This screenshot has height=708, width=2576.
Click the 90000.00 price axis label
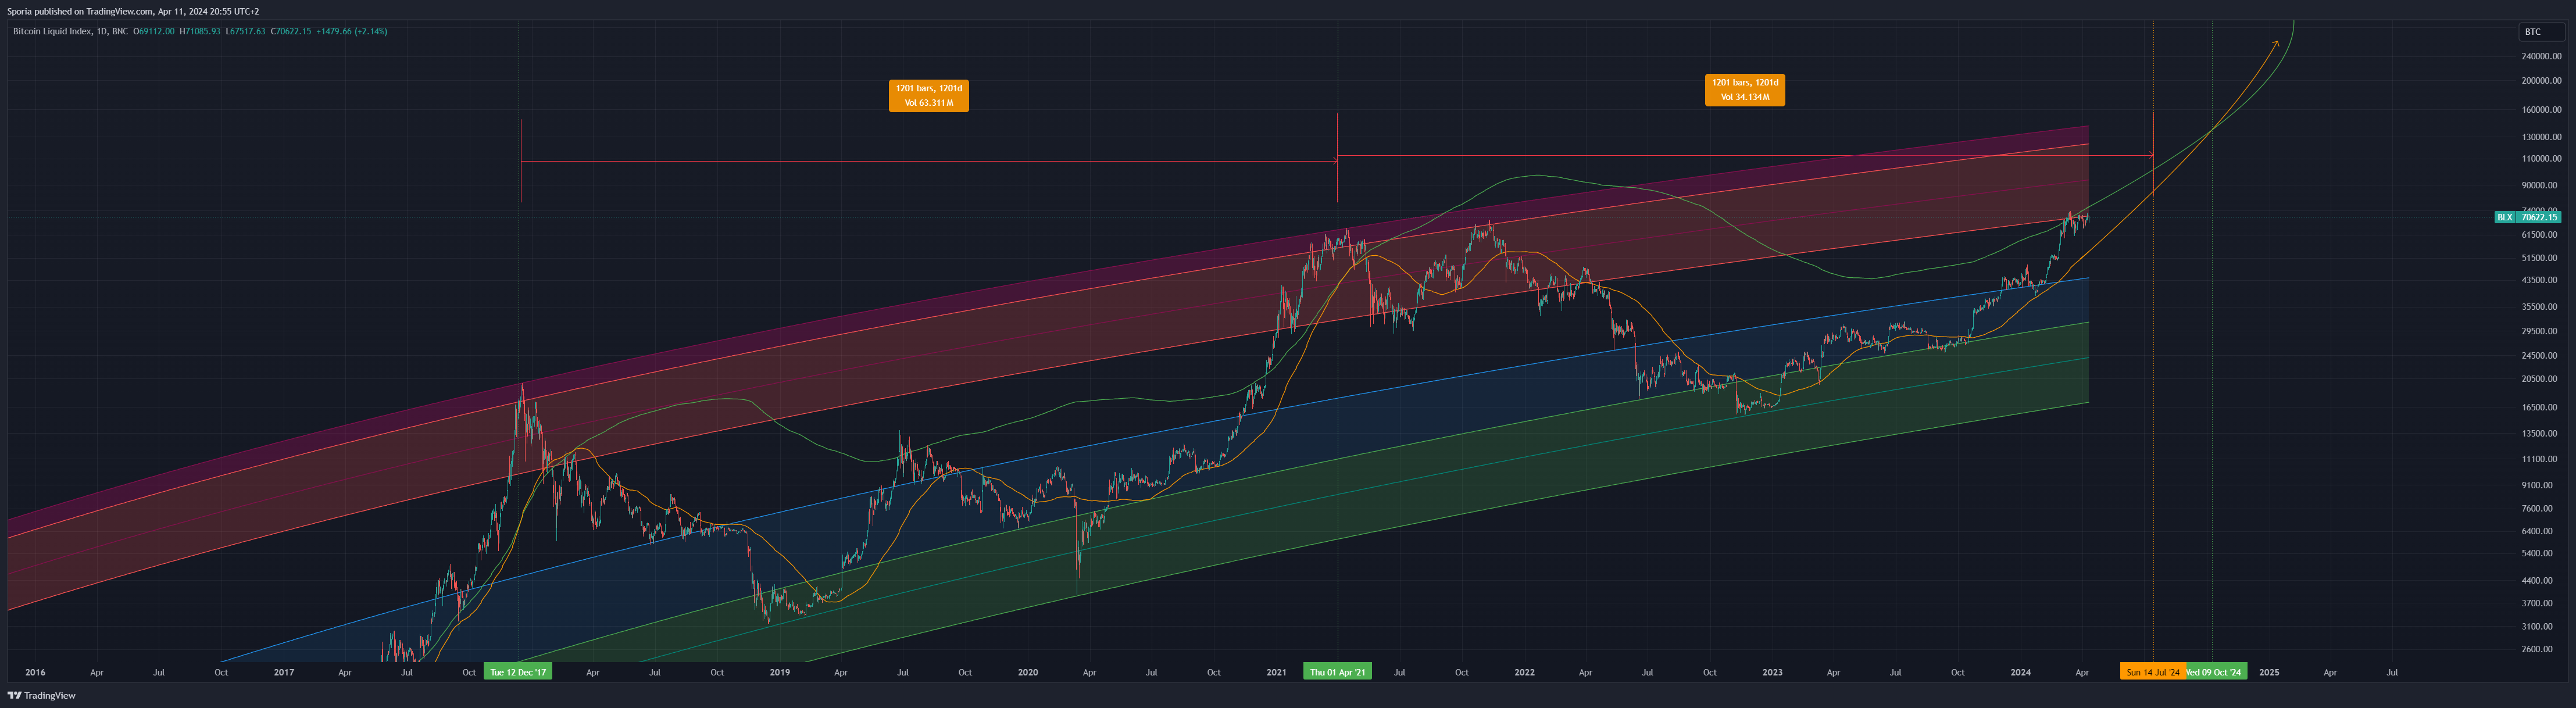point(2541,185)
